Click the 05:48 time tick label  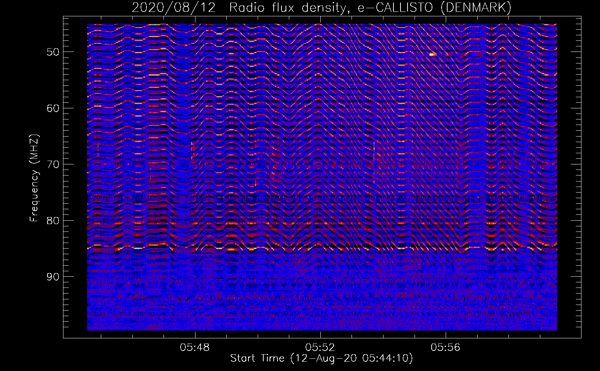[x=195, y=348]
